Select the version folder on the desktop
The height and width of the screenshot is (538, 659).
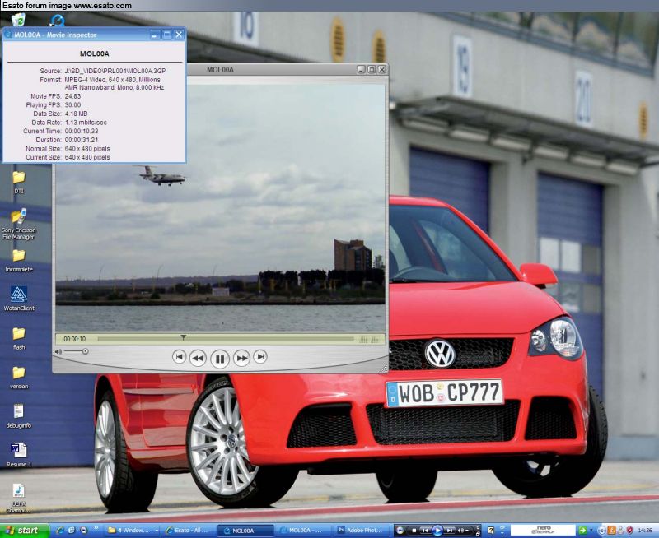(x=18, y=378)
